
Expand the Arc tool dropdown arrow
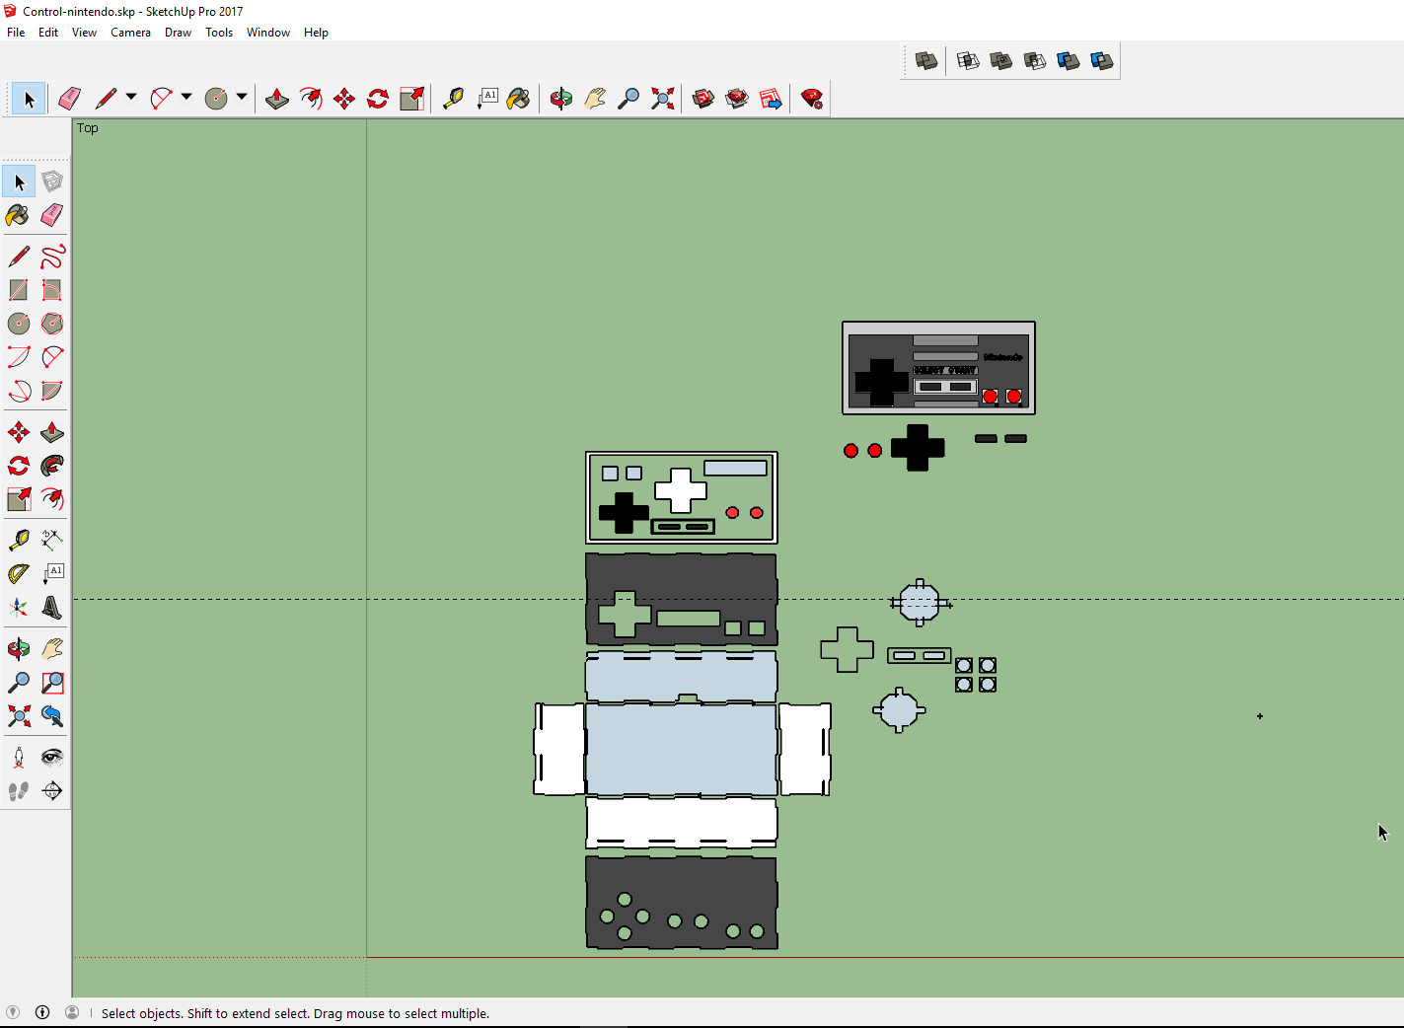[x=186, y=98]
